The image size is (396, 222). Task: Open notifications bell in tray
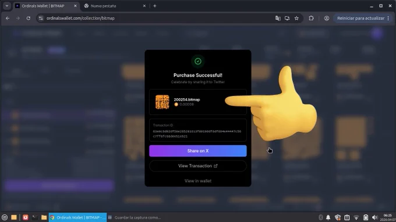click(328, 217)
